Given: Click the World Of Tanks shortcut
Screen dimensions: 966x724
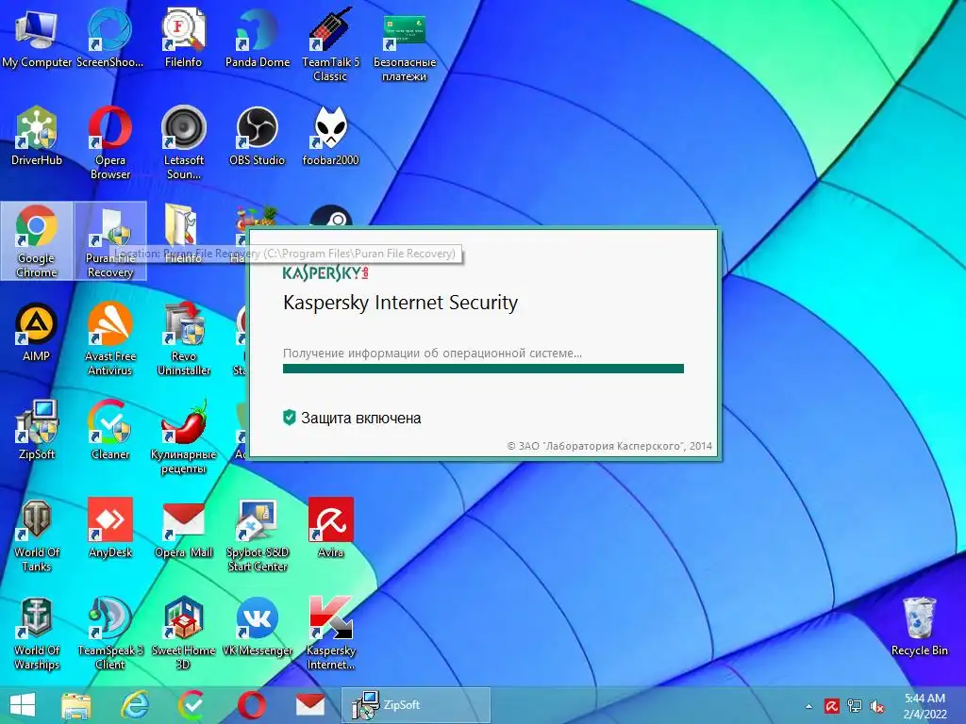Looking at the screenshot, I should click(37, 535).
